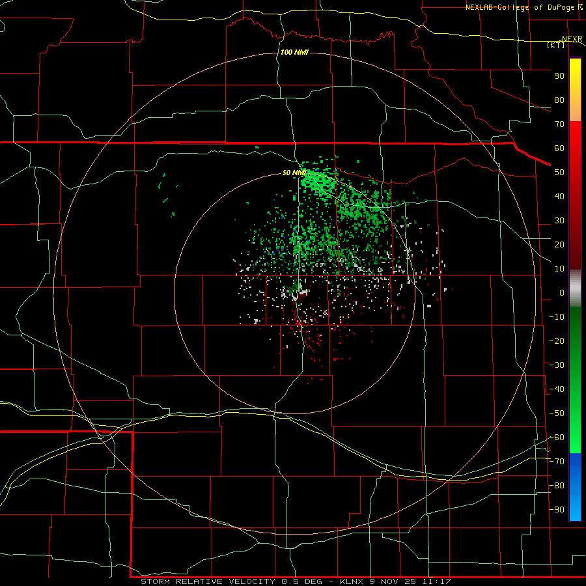Viewport: 586px width, 586px height.
Task: Select the -50 value on velocity scale
Action: pos(557,413)
